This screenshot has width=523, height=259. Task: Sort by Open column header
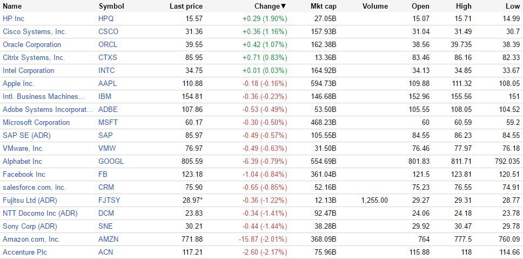pyautogui.click(x=420, y=6)
